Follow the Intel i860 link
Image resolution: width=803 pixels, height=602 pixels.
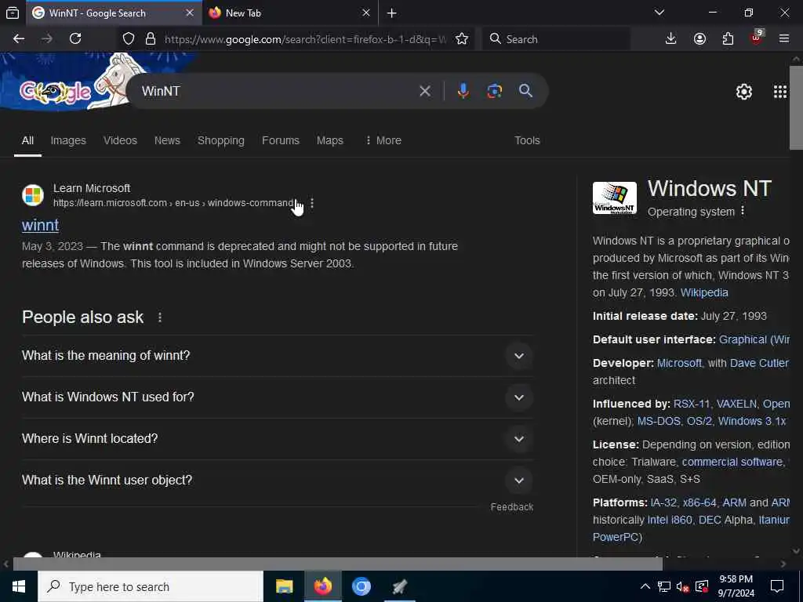point(670,520)
